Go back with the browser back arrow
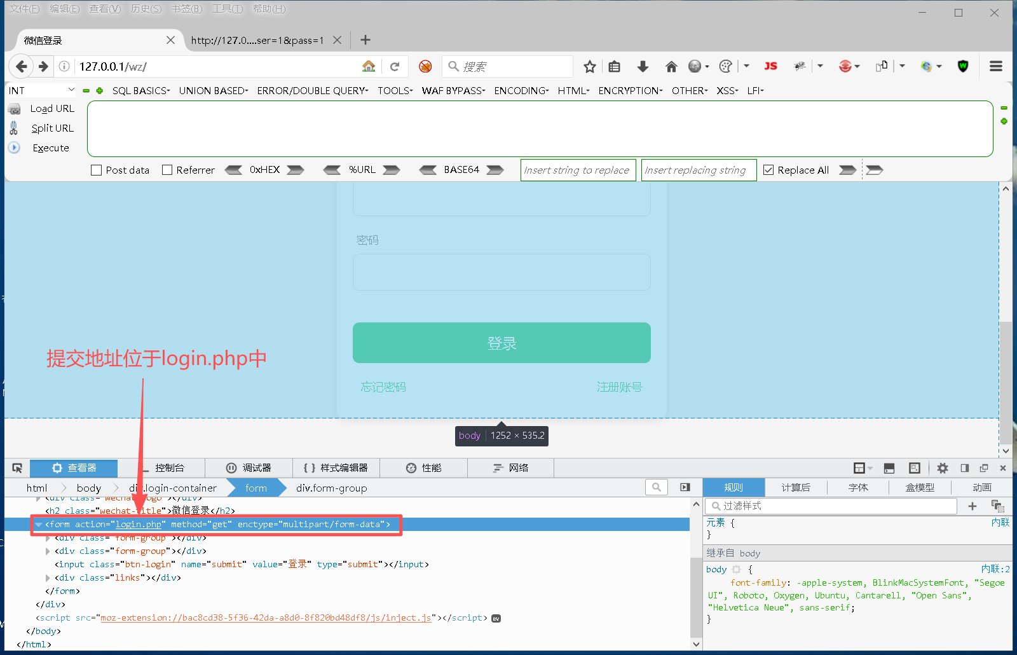 (x=22, y=66)
